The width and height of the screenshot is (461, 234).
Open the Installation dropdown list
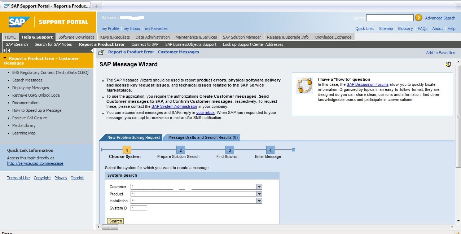click(259, 201)
